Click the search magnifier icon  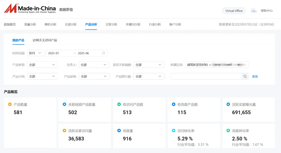[x=245, y=76]
